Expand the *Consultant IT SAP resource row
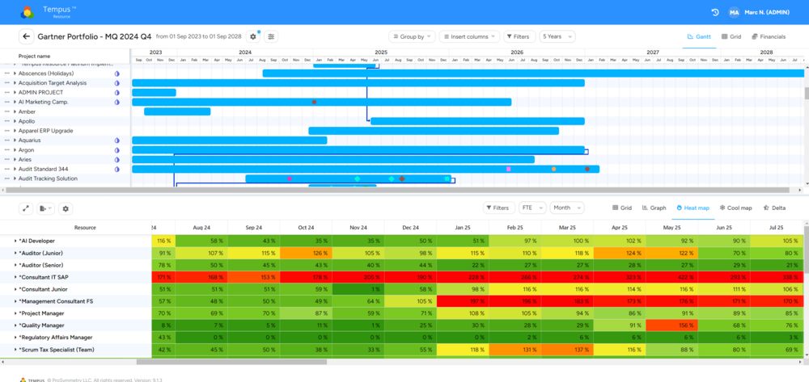 coord(15,277)
